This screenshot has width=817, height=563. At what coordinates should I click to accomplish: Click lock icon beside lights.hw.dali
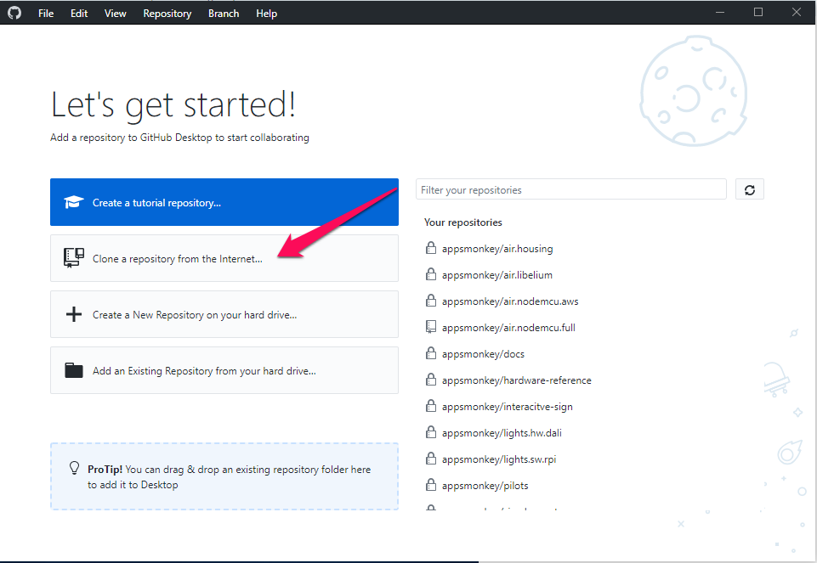click(431, 432)
